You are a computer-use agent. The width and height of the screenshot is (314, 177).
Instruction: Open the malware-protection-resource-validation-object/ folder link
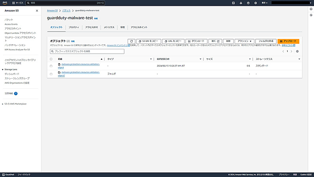pyautogui.click(x=79, y=74)
